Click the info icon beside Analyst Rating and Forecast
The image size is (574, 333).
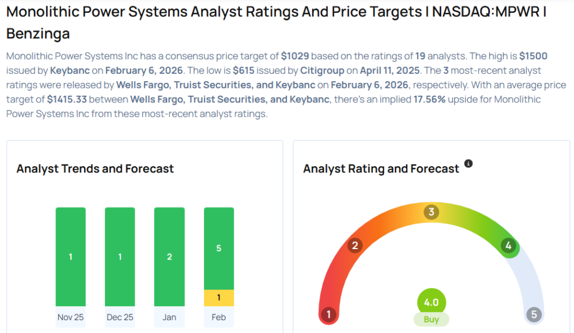(469, 163)
